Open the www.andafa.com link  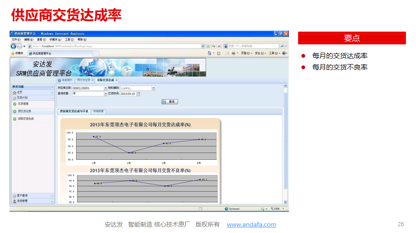tap(251, 224)
